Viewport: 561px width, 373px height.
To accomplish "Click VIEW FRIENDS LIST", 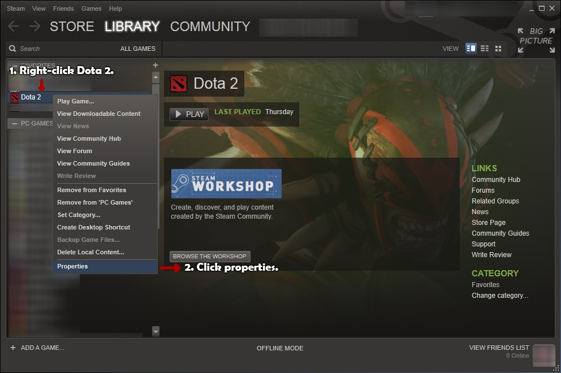I will (x=499, y=348).
